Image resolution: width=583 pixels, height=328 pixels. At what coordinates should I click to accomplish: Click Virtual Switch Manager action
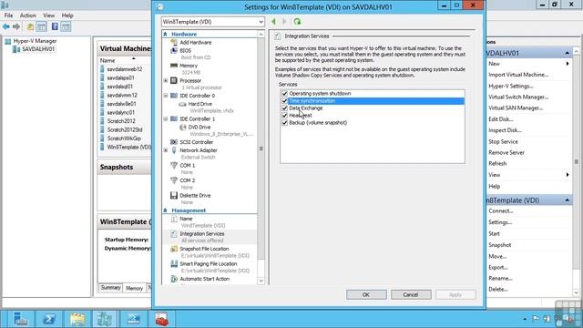pyautogui.click(x=518, y=97)
